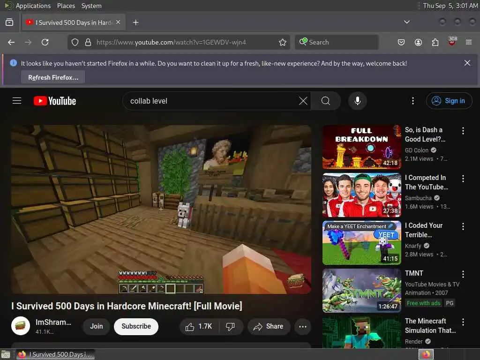
Task: Go back with the browser back arrow
Action: 11,42
